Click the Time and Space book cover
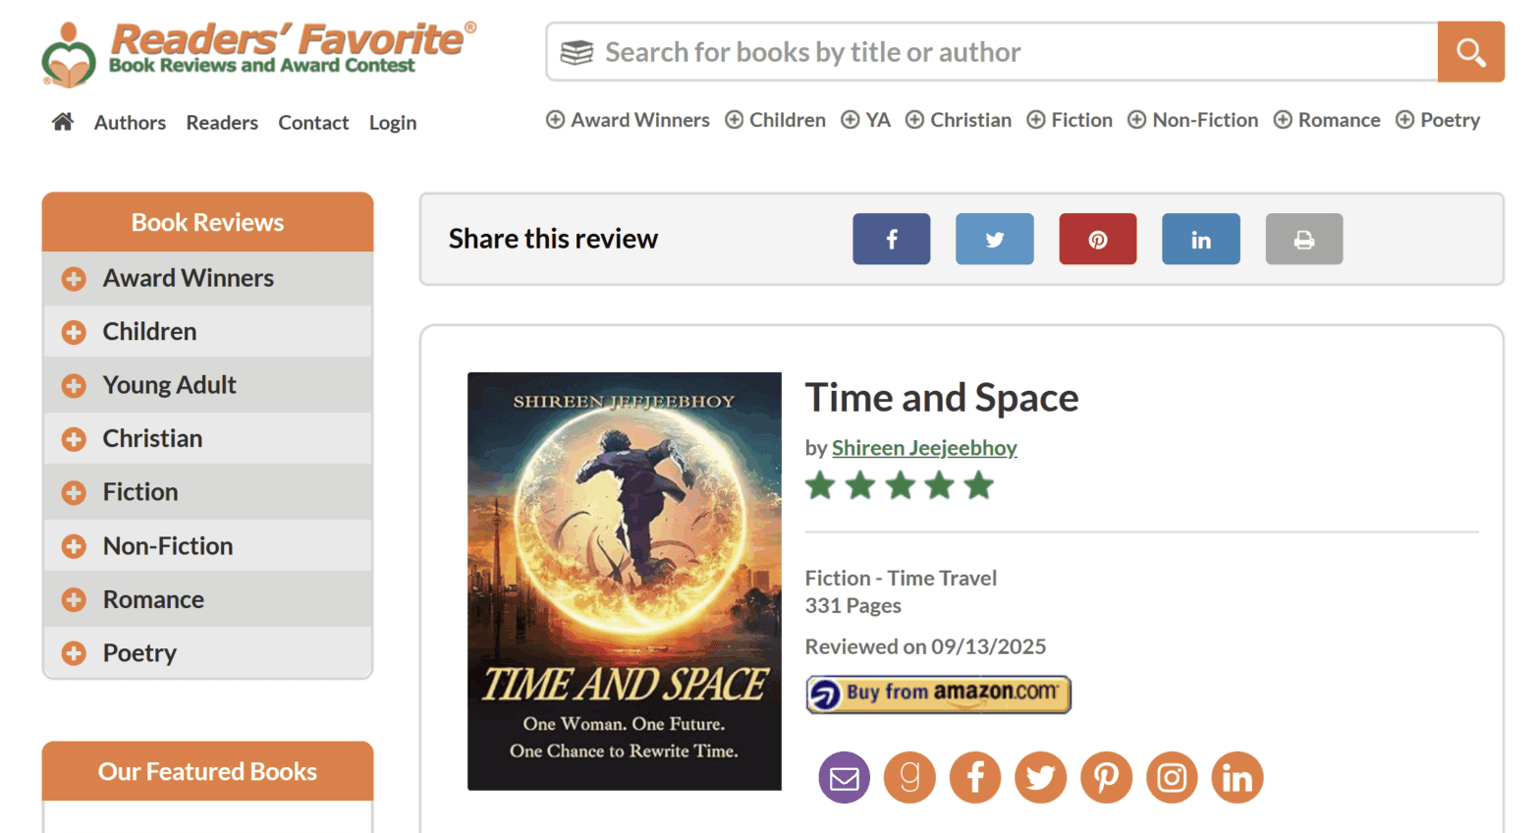 pyautogui.click(x=625, y=582)
